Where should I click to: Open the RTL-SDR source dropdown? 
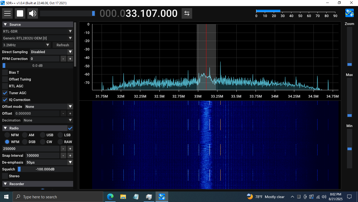[38, 31]
